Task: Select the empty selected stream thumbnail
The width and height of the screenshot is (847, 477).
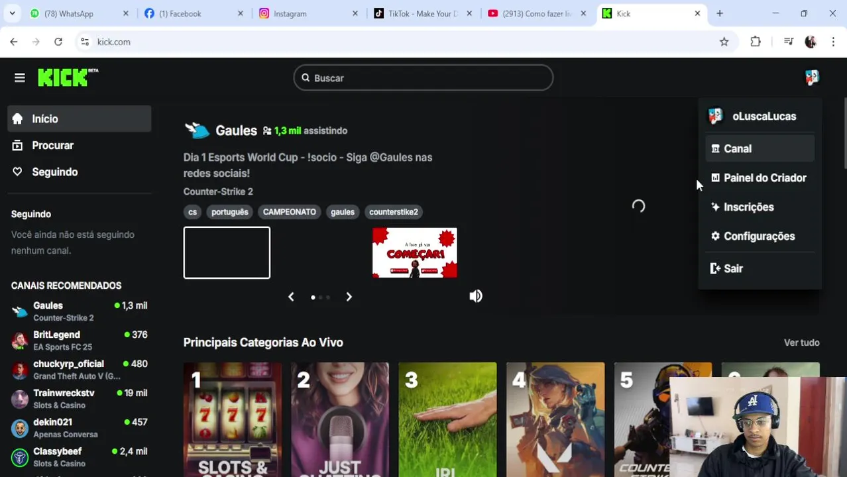Action: pyautogui.click(x=227, y=252)
